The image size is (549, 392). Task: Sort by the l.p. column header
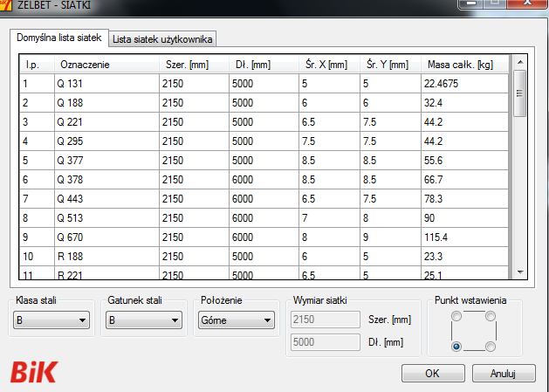[38, 65]
